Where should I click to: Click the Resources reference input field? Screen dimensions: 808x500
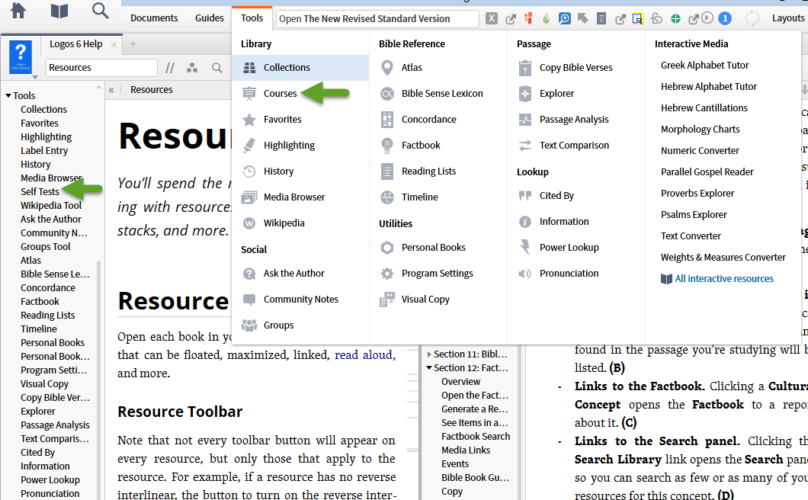coord(101,68)
